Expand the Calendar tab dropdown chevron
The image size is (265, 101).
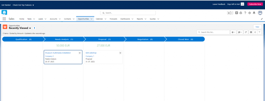[x=106, y=19]
